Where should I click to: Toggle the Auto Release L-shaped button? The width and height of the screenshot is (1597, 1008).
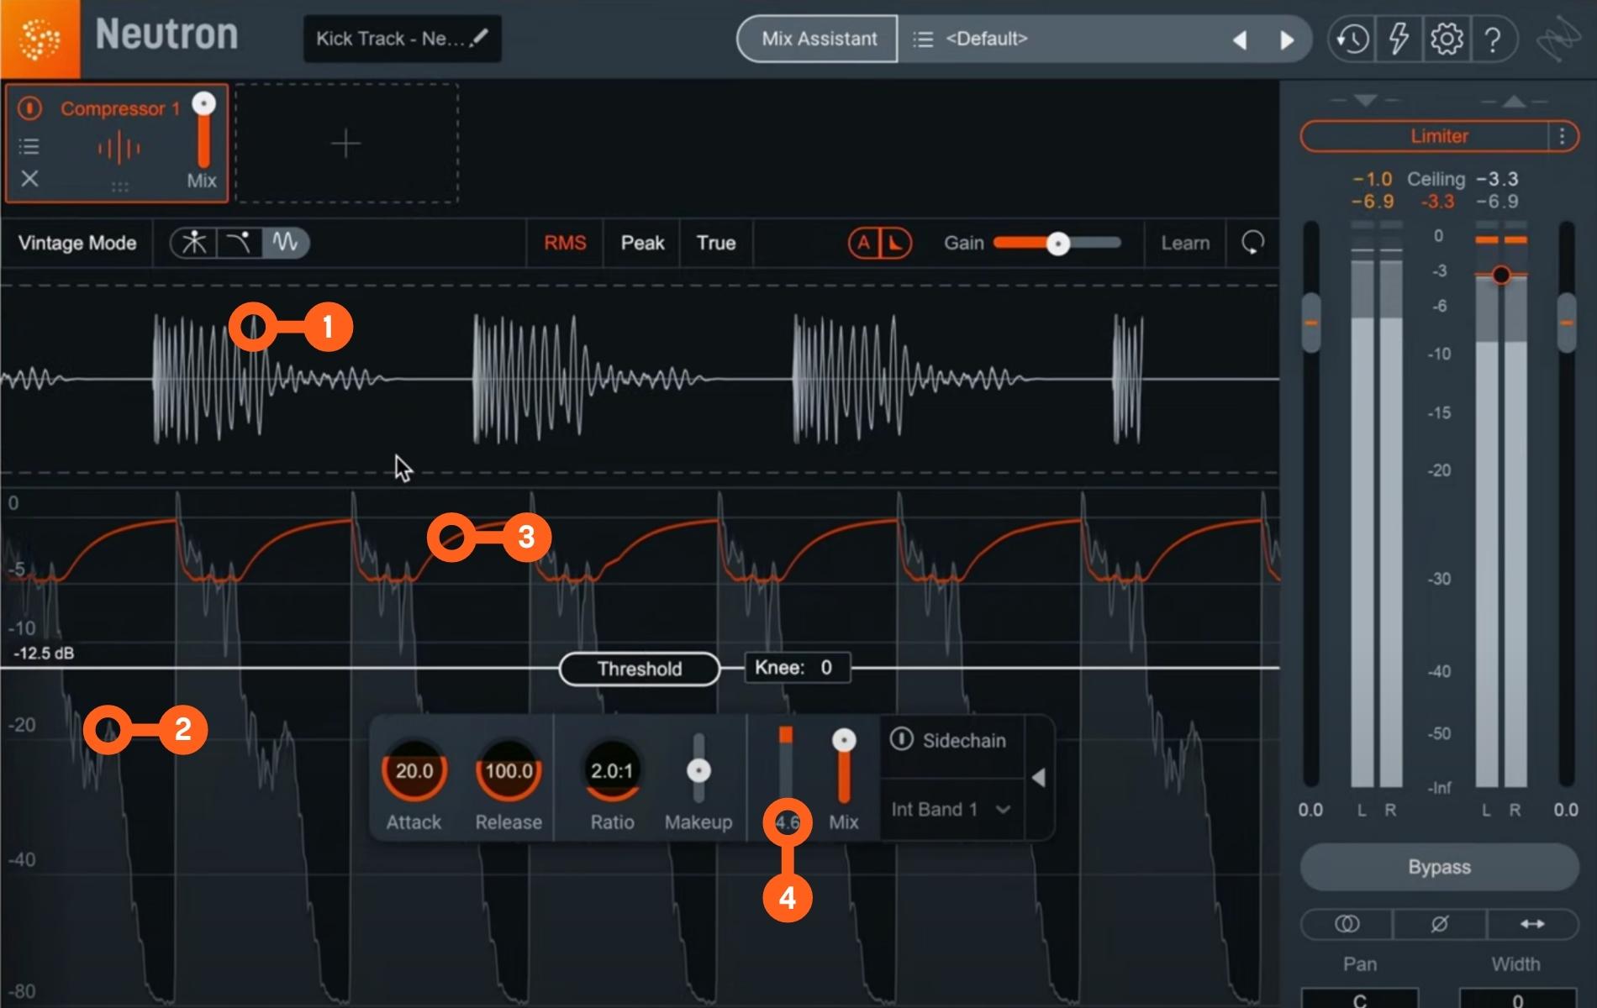coord(895,243)
